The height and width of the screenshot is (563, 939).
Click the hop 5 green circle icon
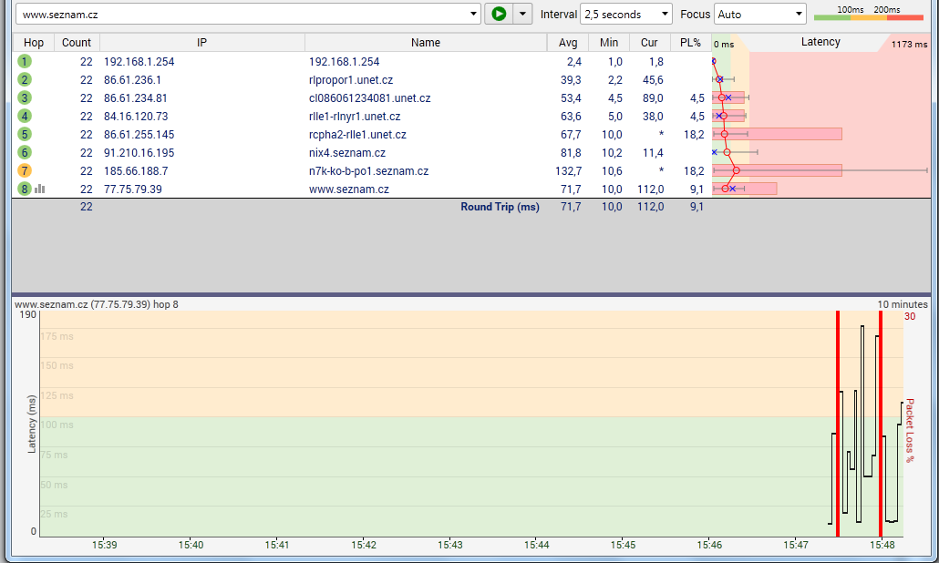pyautogui.click(x=25, y=134)
